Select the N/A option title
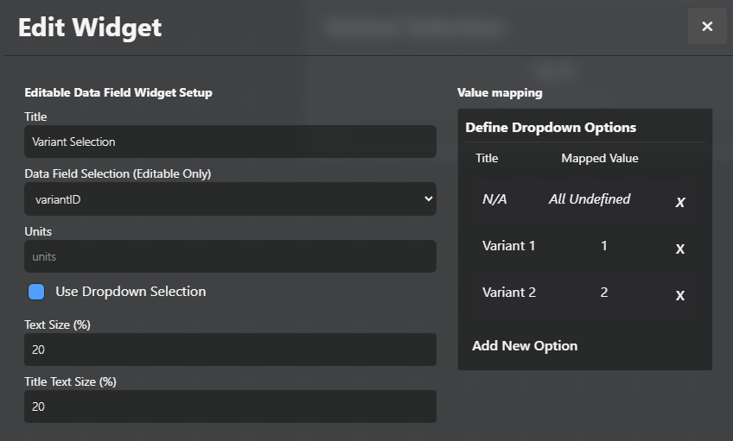This screenshot has width=733, height=441. (x=494, y=199)
